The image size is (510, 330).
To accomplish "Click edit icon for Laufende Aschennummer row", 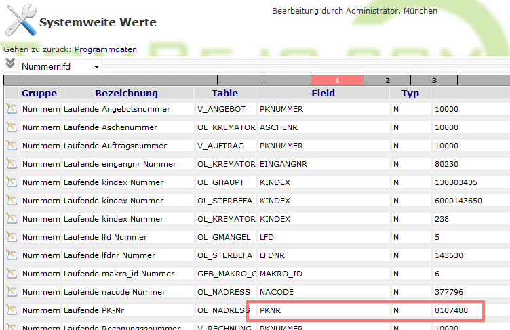I will [x=12, y=127].
